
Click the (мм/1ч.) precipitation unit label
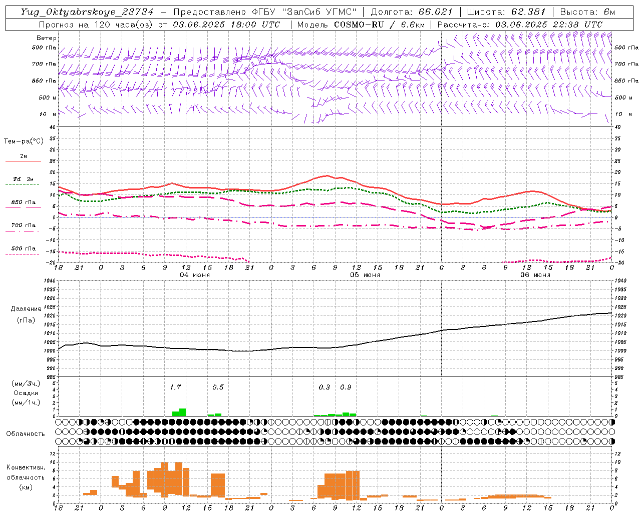tap(26, 402)
